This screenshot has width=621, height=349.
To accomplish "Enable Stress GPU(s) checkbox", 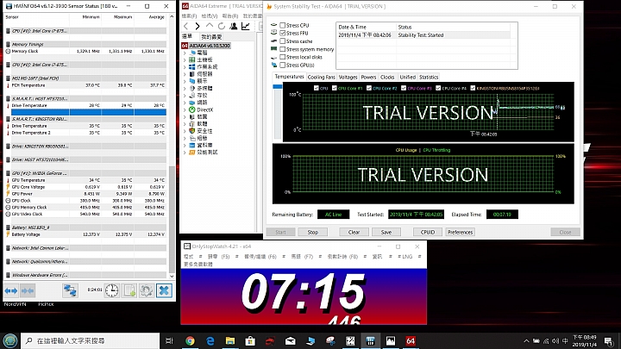I will coord(282,65).
